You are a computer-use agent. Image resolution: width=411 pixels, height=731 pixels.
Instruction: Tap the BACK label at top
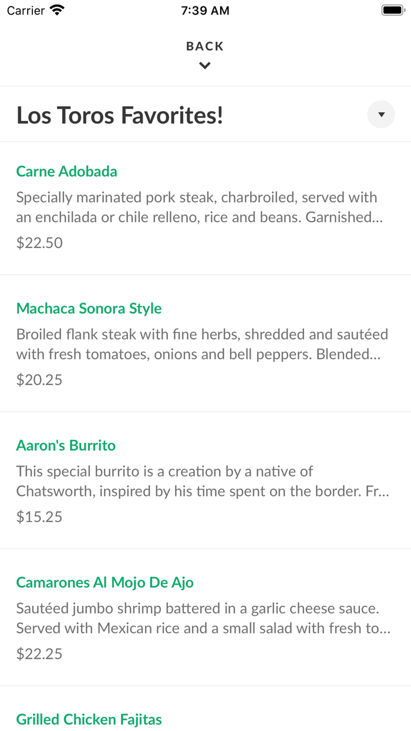pyautogui.click(x=205, y=46)
